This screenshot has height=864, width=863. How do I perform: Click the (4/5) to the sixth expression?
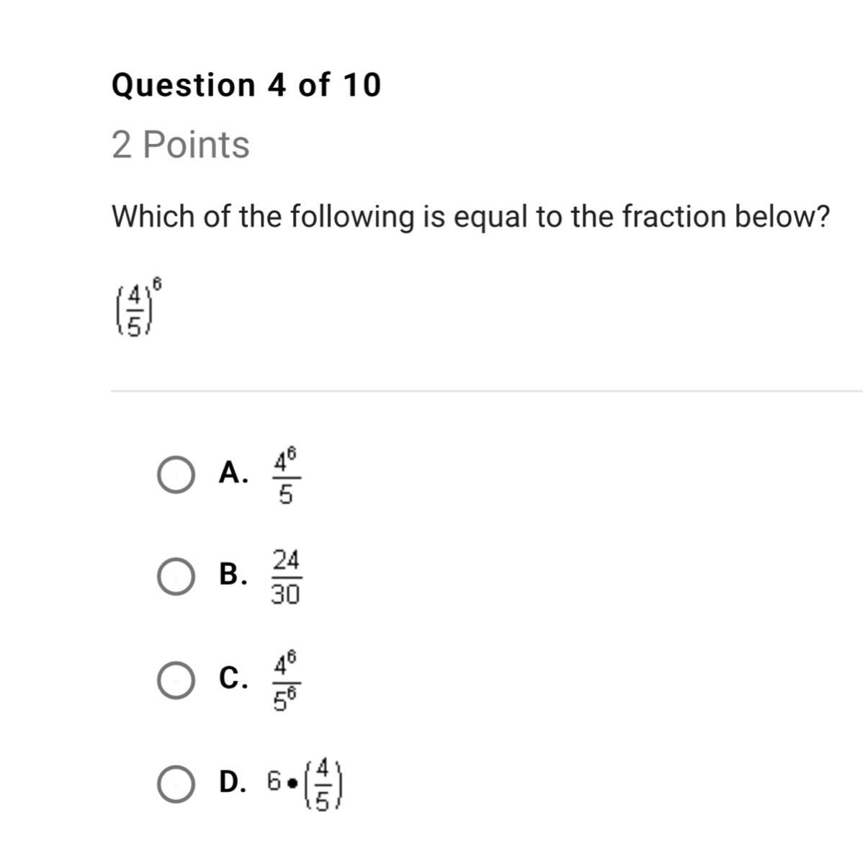pos(135,309)
